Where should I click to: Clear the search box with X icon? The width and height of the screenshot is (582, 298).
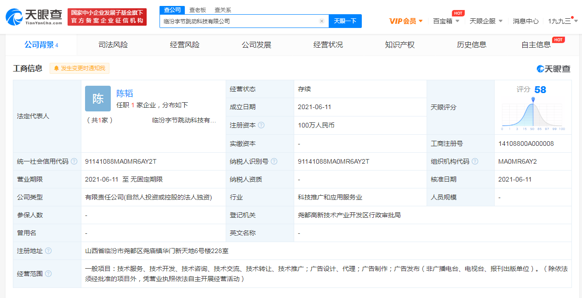coord(321,21)
